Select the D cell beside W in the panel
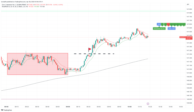The image size is (194, 112). [x=181, y=24]
